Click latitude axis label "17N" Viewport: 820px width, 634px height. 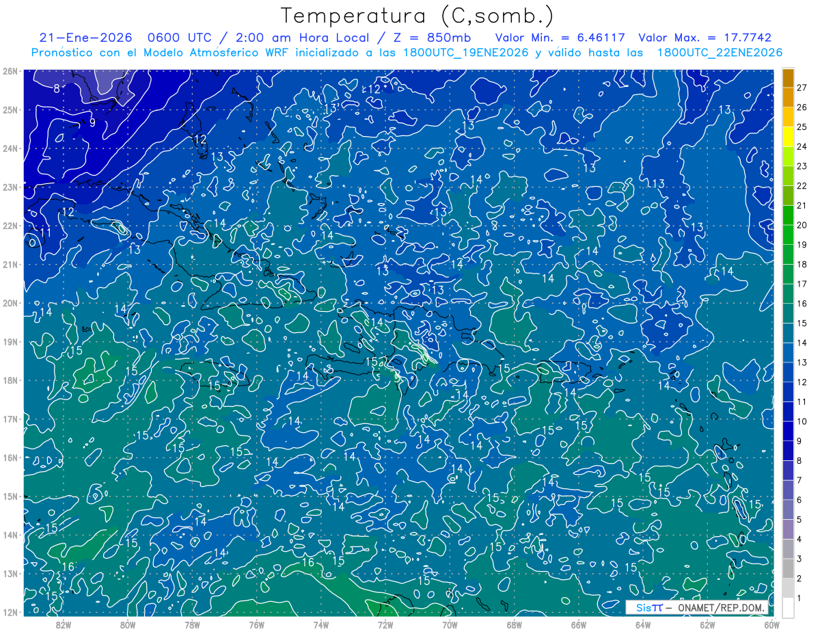(10, 419)
